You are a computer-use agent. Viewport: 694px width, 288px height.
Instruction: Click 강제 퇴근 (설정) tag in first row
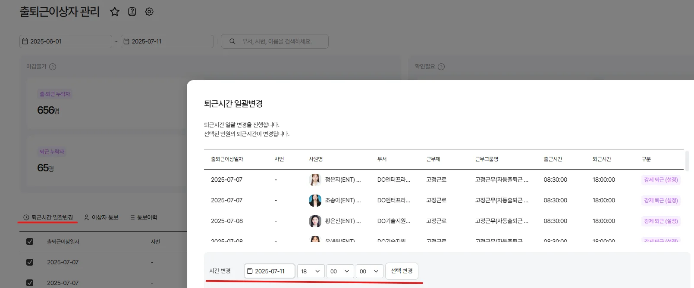[661, 180]
